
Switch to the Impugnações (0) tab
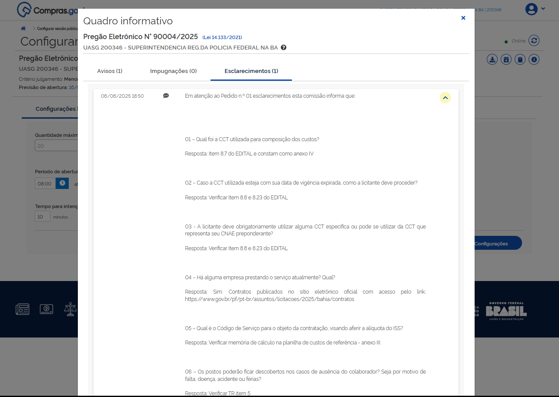pyautogui.click(x=173, y=71)
